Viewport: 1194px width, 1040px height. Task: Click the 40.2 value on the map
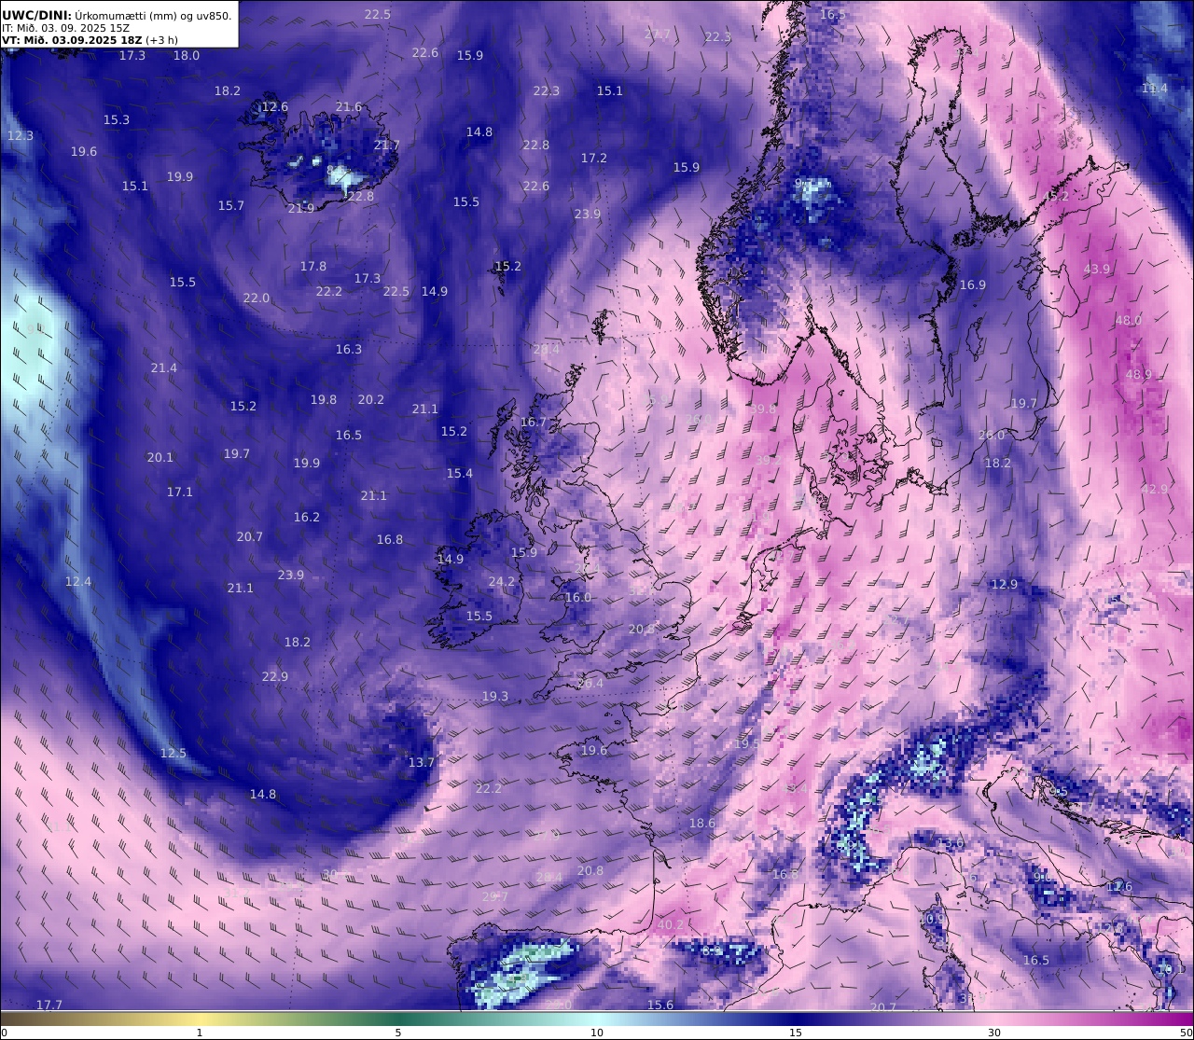[x=671, y=924]
